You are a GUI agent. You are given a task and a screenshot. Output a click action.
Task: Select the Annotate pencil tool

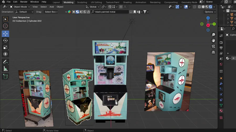pos(6,62)
